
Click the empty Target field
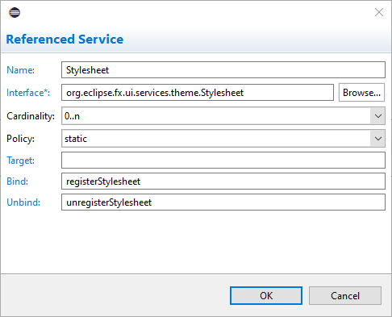(223, 161)
